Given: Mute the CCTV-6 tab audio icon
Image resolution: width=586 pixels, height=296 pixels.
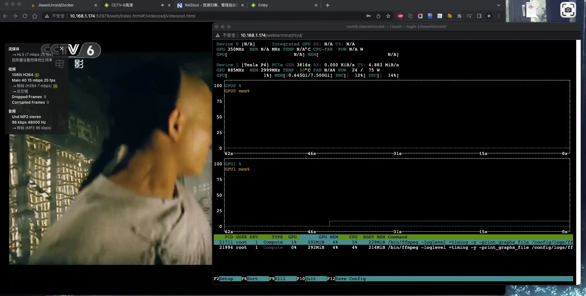Looking at the screenshot, I should (x=162, y=5).
